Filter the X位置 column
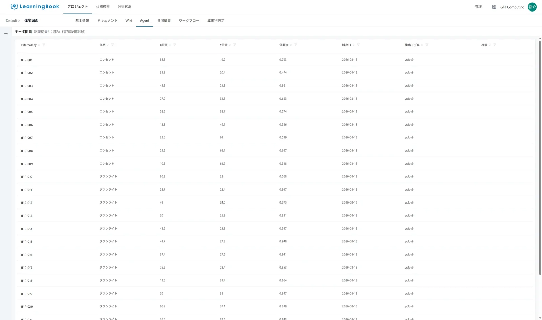The image size is (542, 320). pos(175,45)
